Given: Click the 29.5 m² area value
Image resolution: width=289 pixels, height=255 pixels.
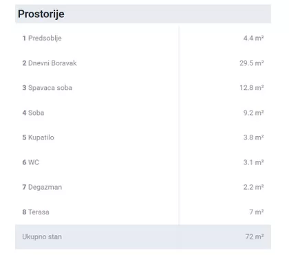Looking at the screenshot, I should tap(252, 63).
